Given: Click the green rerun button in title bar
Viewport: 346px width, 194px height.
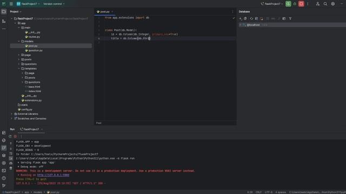Looking at the screenshot, I should (x=288, y=4).
